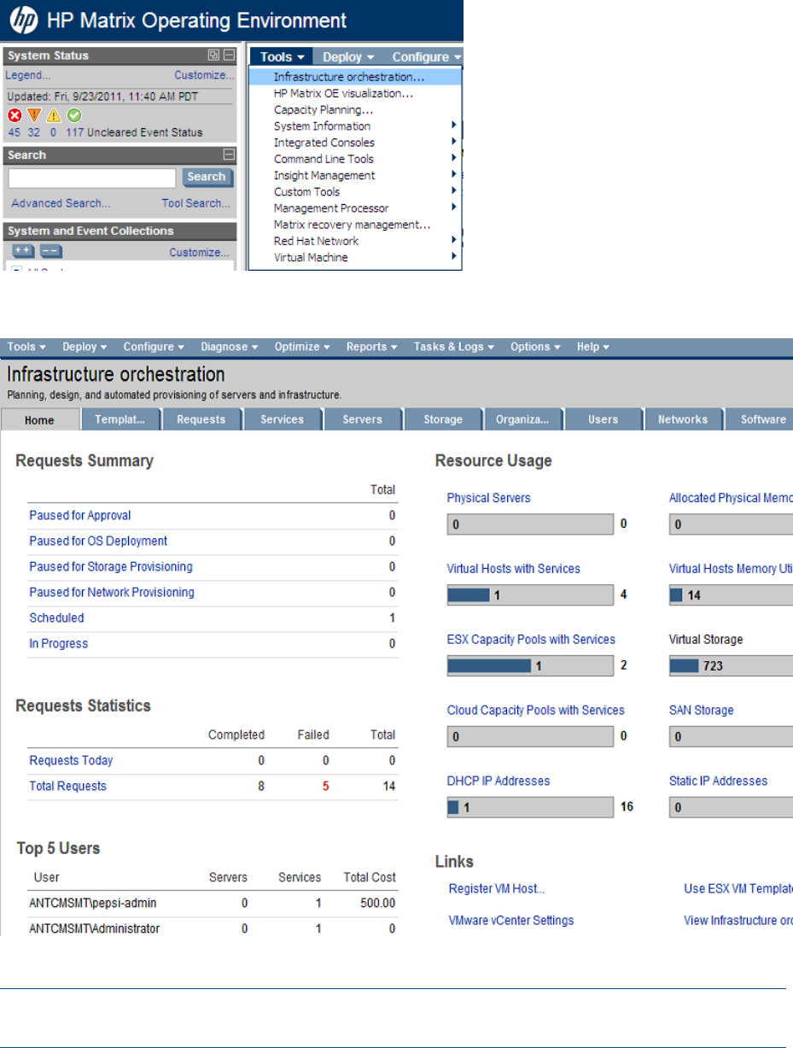Minimize the Search panel

click(x=228, y=155)
